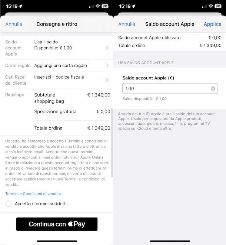Open Termini e Condizioni di vendita link

(33, 194)
